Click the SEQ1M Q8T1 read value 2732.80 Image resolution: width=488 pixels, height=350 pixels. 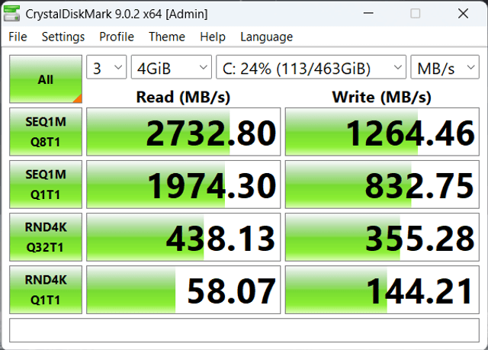click(x=183, y=132)
